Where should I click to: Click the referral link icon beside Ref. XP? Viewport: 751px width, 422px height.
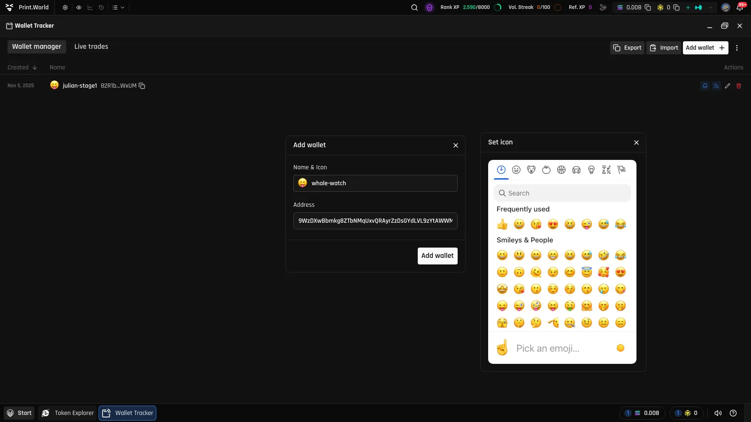pos(603,8)
